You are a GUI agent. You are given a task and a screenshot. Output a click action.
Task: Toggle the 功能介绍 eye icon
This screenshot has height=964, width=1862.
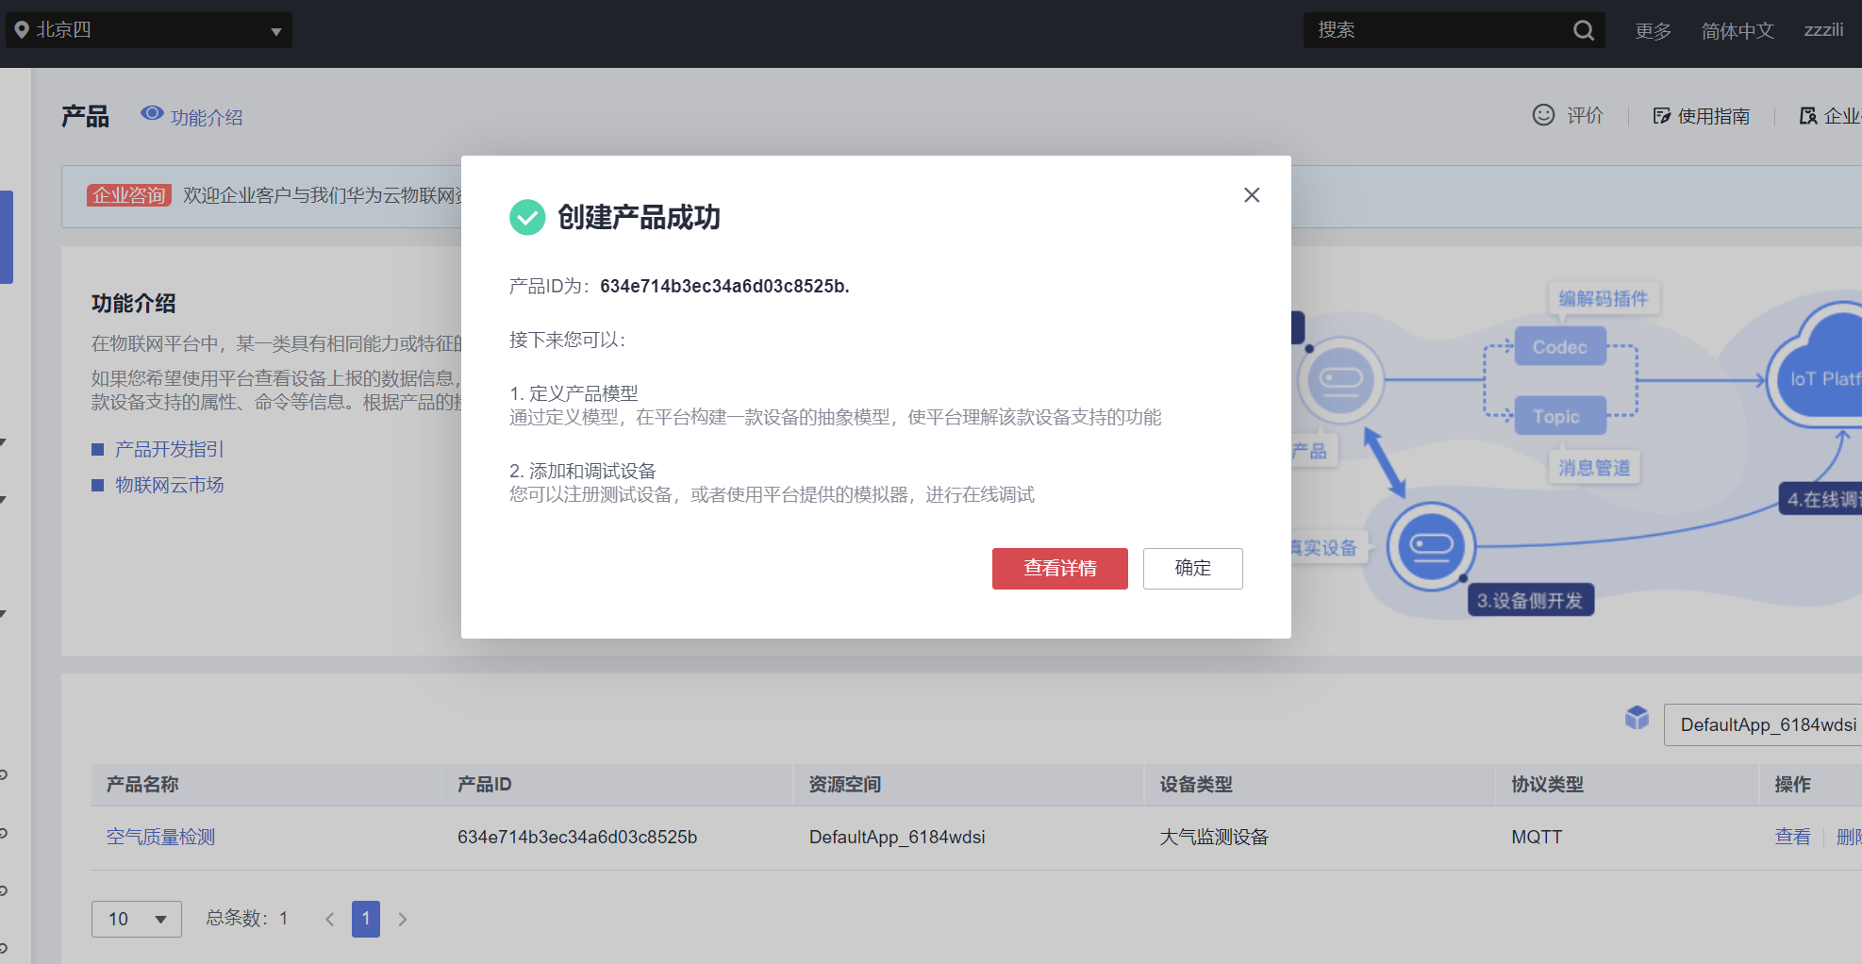(152, 114)
